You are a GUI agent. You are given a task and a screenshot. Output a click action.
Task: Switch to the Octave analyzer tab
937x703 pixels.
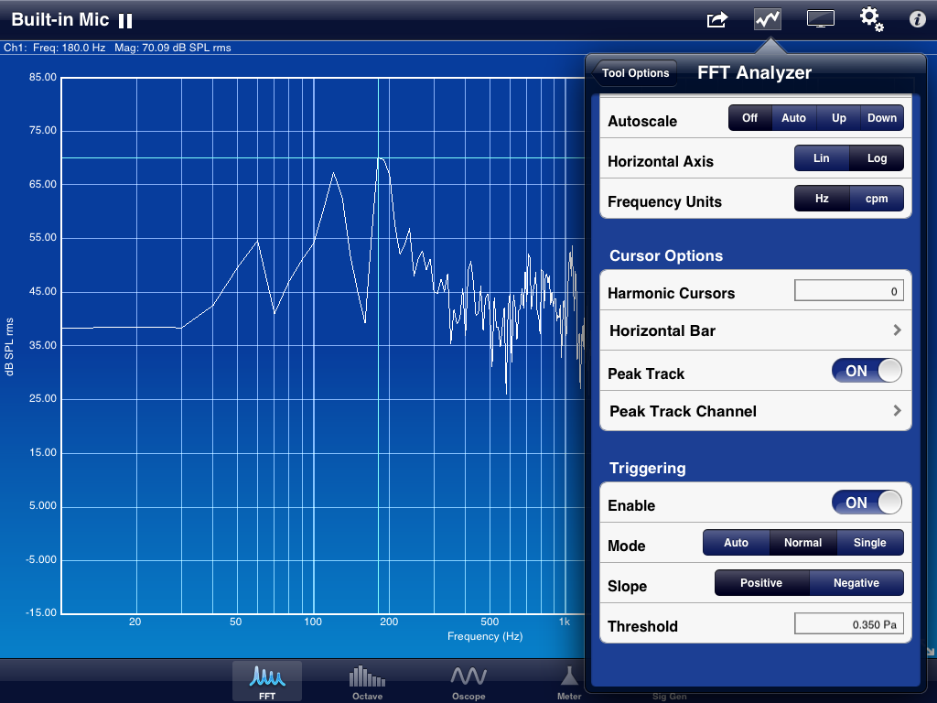click(367, 682)
